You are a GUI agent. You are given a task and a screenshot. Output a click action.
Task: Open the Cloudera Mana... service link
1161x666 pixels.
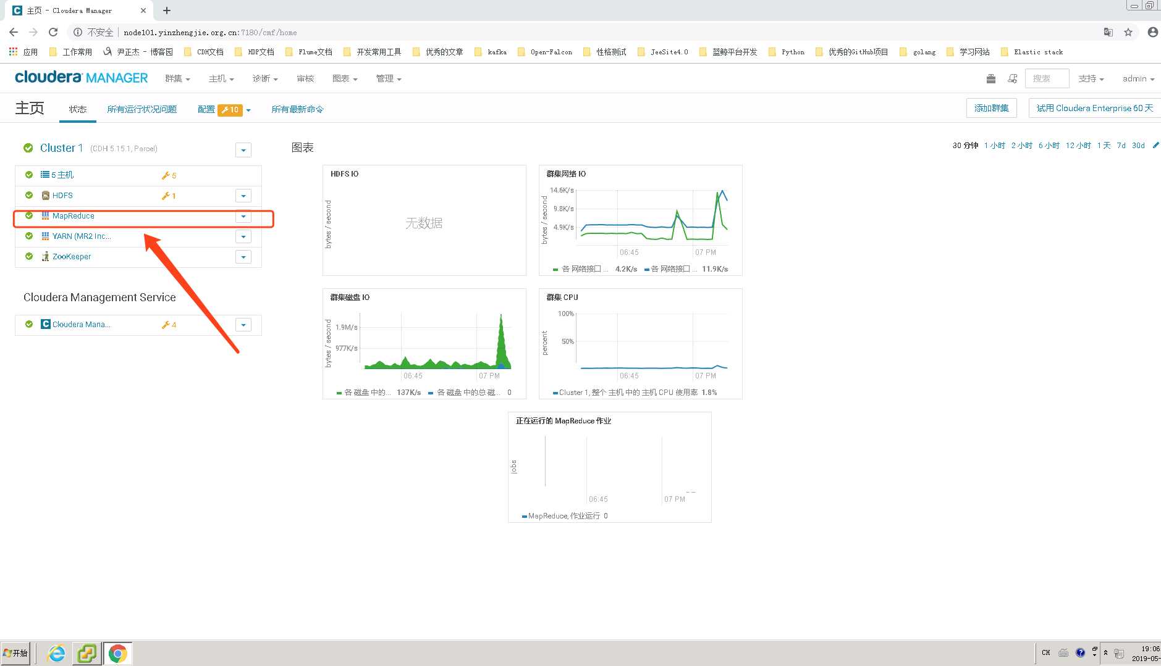pos(82,324)
